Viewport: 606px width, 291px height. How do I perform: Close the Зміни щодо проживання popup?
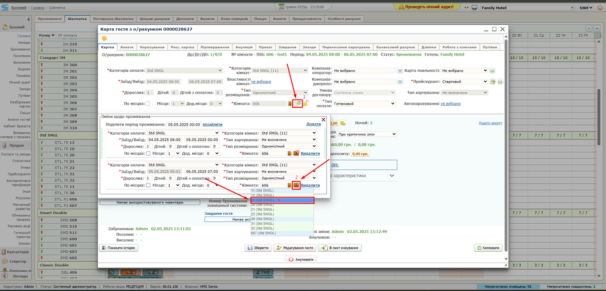pos(324,120)
